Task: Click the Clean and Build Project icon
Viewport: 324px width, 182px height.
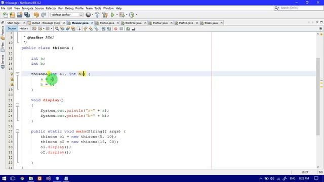Action: tap(105, 15)
